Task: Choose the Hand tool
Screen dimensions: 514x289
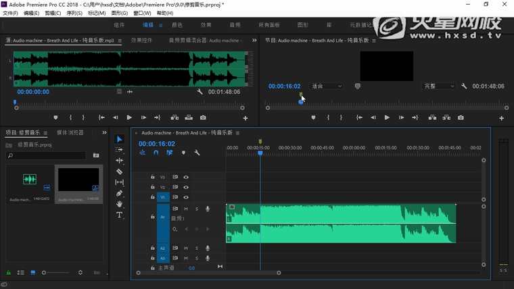Action: [120, 204]
